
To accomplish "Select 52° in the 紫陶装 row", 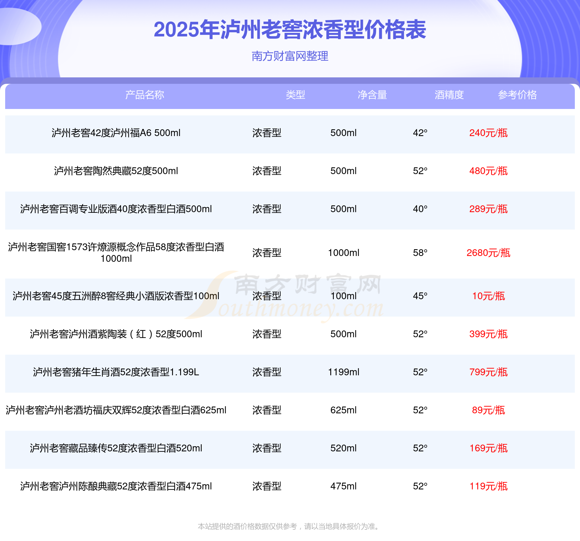I will click(x=420, y=334).
